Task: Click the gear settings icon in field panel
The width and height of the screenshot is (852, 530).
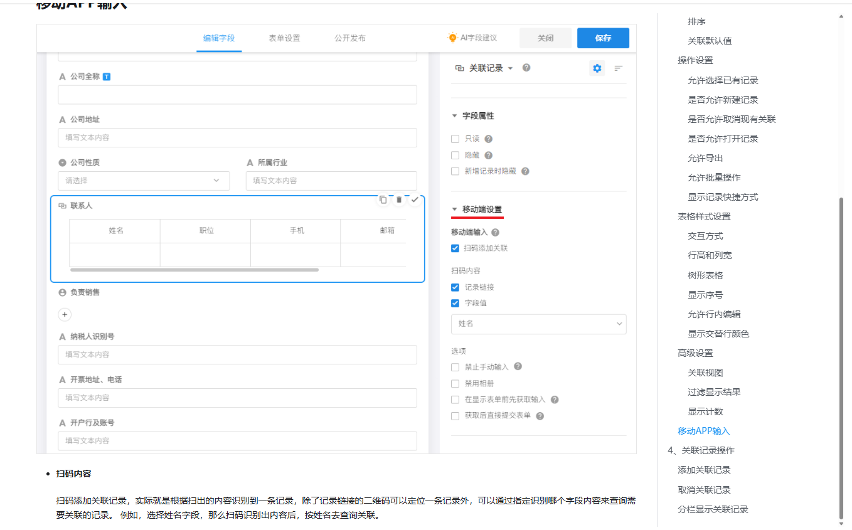Action: click(x=597, y=68)
